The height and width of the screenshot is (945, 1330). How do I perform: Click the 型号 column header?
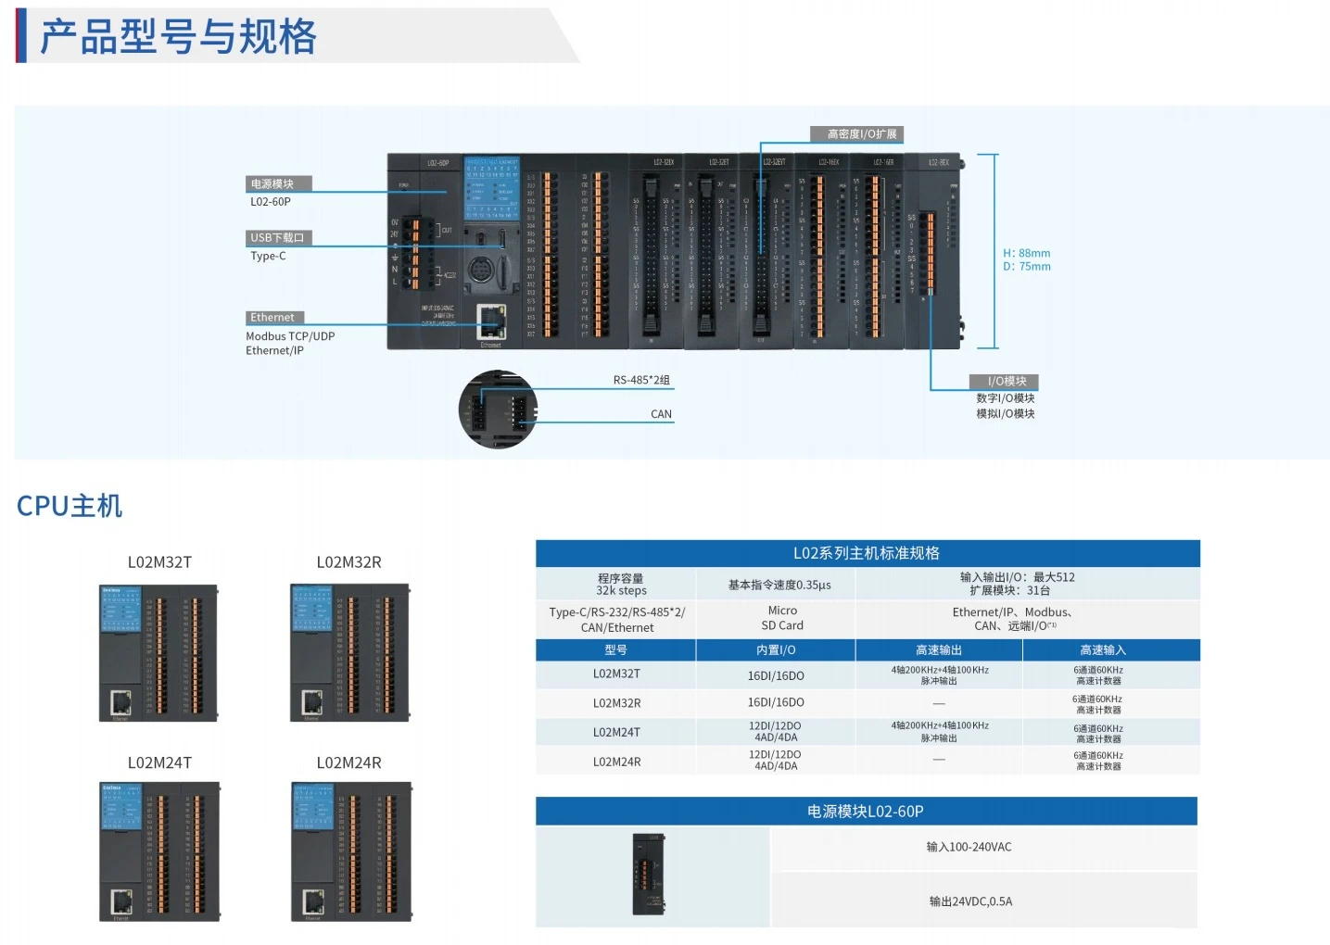616,649
